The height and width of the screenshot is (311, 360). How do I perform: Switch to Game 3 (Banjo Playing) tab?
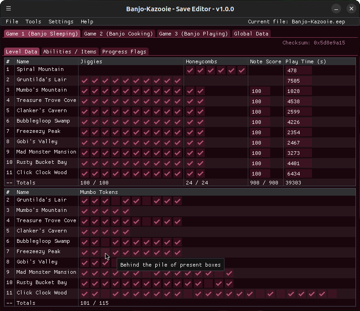[x=193, y=34]
